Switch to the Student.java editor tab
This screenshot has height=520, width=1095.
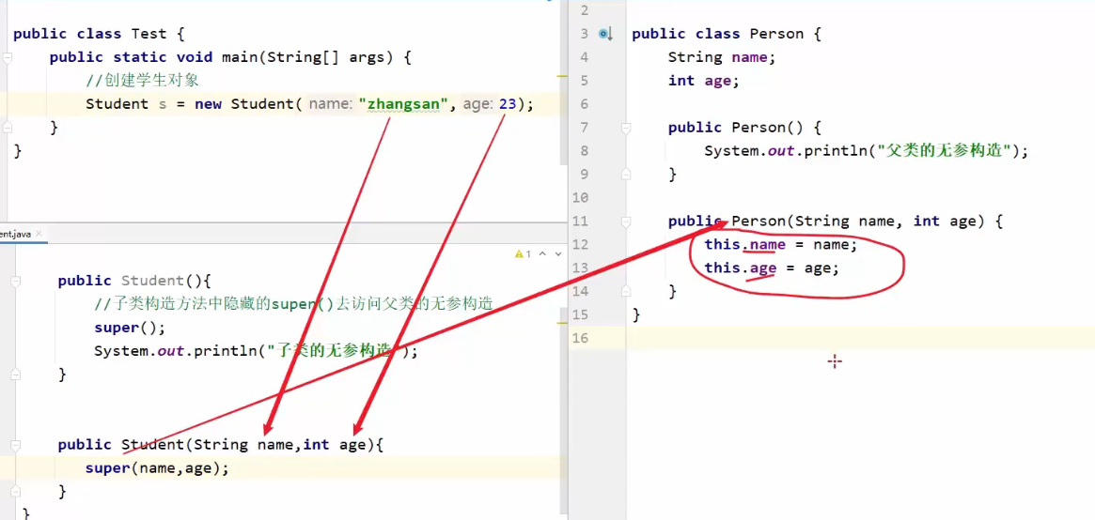point(17,234)
